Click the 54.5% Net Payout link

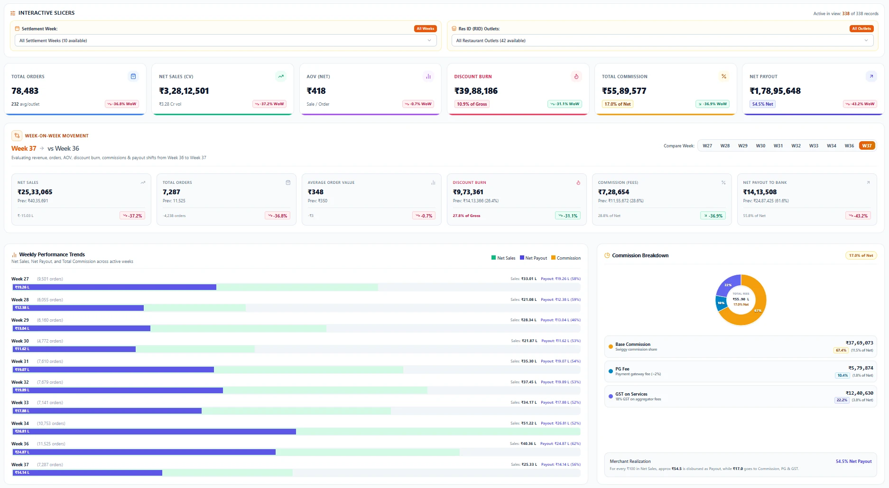pos(853,461)
